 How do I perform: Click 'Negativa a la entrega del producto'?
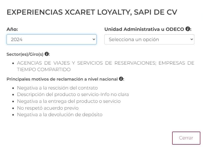pos(69,101)
